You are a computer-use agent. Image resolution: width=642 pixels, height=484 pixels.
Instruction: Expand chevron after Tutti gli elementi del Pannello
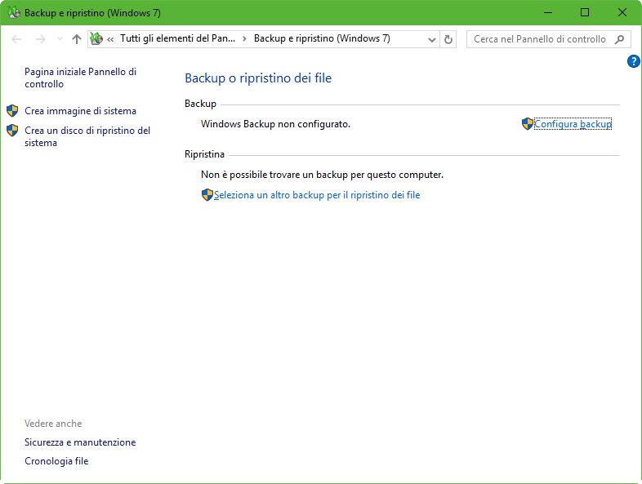click(x=244, y=39)
